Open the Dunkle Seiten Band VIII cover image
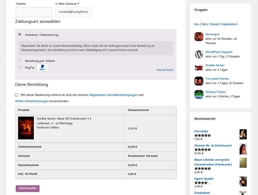Viewport: 258px width, 195px height. pyautogui.click(x=26, y=128)
